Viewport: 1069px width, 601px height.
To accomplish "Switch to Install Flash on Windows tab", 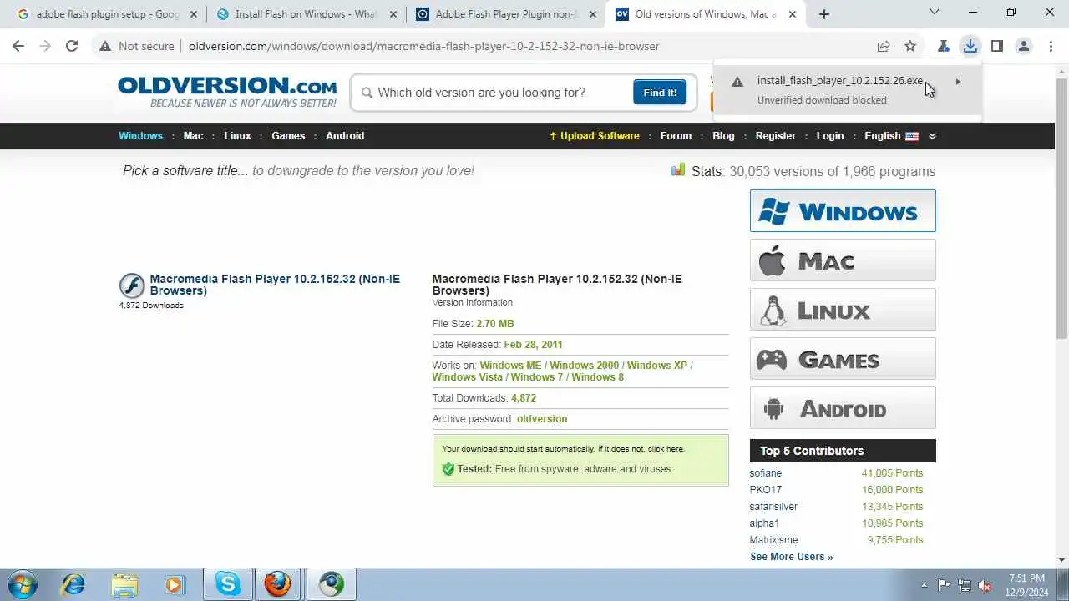I will click(306, 14).
